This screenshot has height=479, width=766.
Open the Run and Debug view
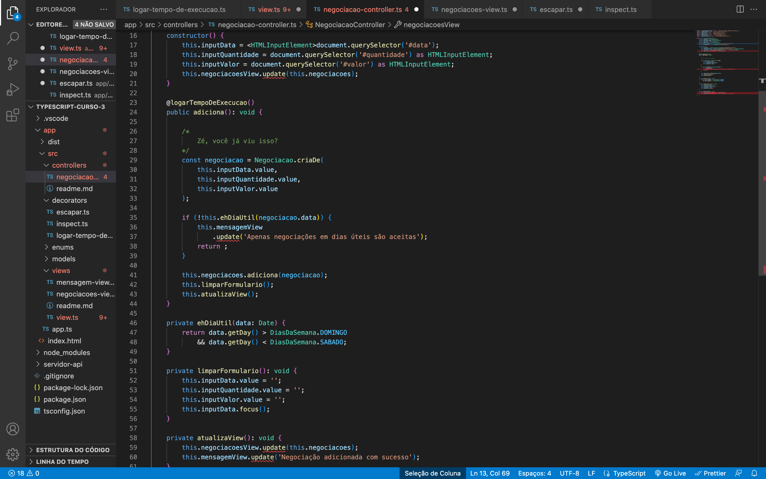tap(13, 89)
